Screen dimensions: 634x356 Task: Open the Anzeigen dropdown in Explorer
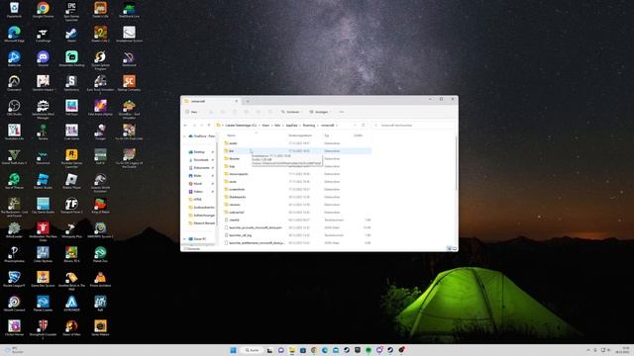coord(320,112)
